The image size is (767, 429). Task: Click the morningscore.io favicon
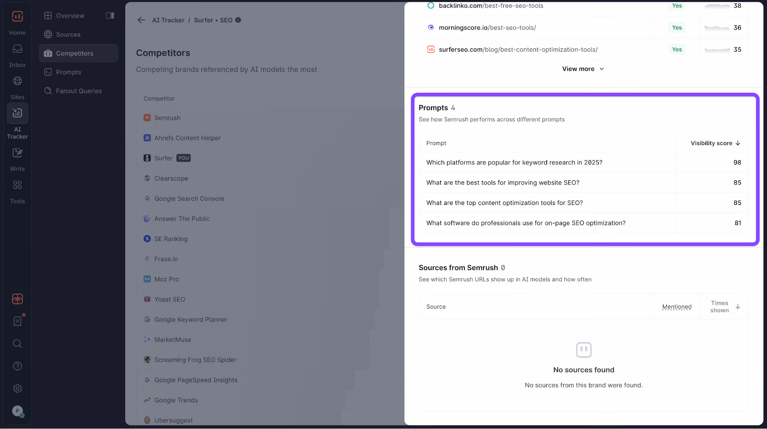pos(431,28)
